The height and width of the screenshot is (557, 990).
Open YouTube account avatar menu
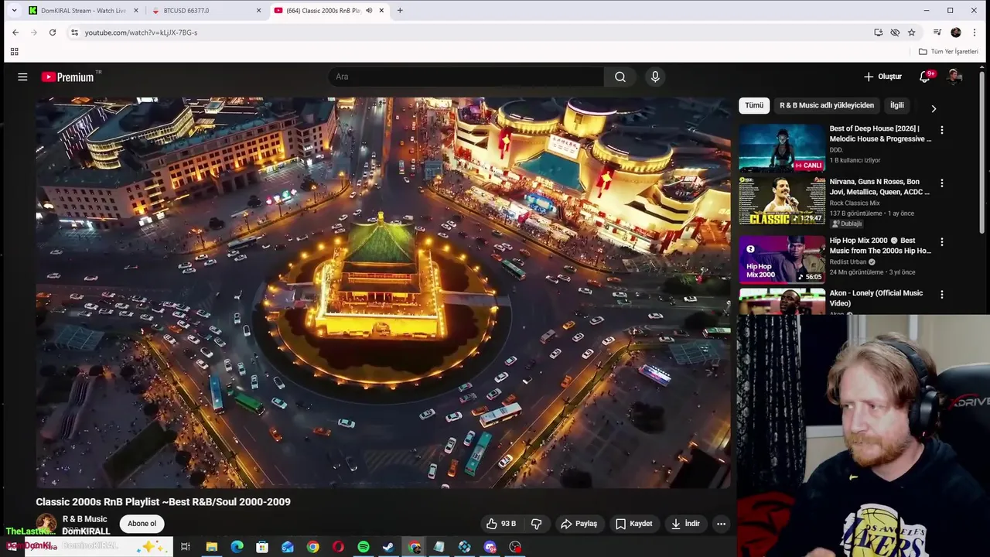pos(954,77)
